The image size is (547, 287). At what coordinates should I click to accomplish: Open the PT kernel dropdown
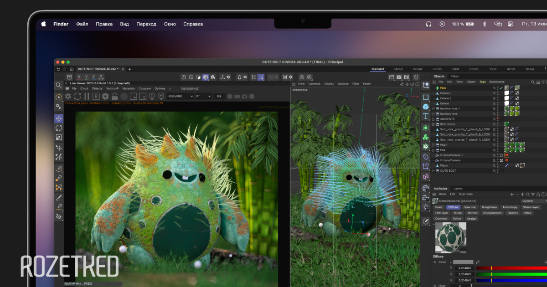tap(203, 96)
